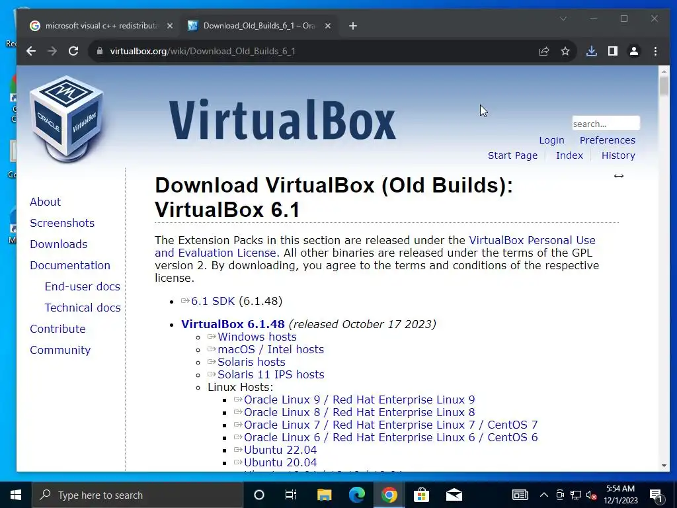The width and height of the screenshot is (677, 508).
Task: Open End-user docs in the sidebar
Action: pos(83,286)
